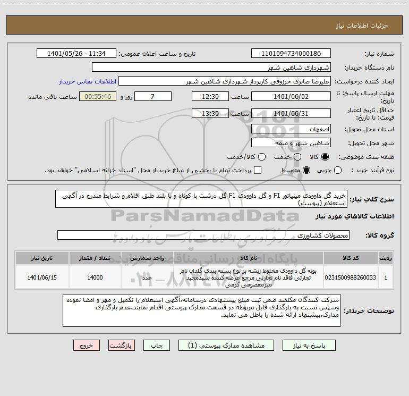Click the need number field 1101094734000186
Viewport: 409px width, 396px height.
point(291,54)
